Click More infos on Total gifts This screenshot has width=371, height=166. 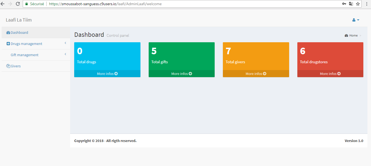(182, 74)
